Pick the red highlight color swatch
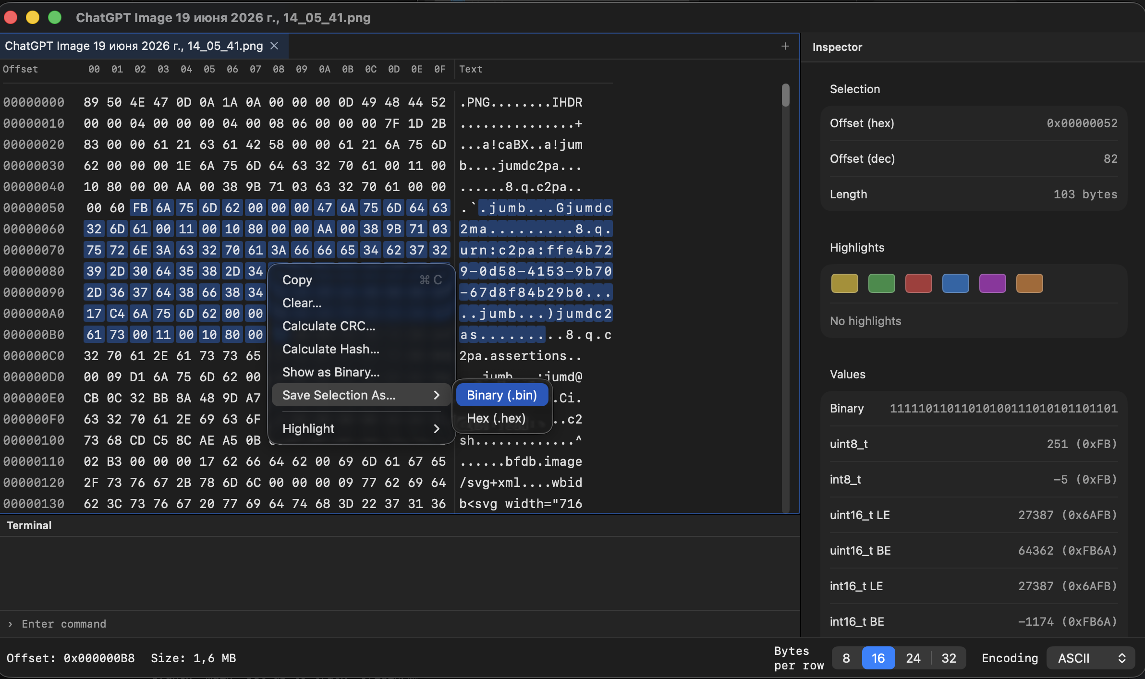 [x=918, y=283]
